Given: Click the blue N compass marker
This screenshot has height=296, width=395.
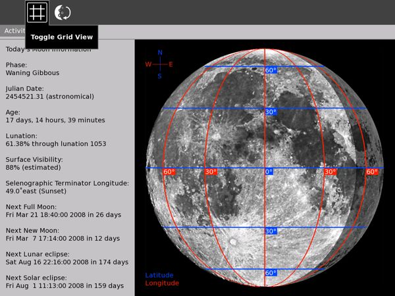Looking at the screenshot, I should (160, 53).
